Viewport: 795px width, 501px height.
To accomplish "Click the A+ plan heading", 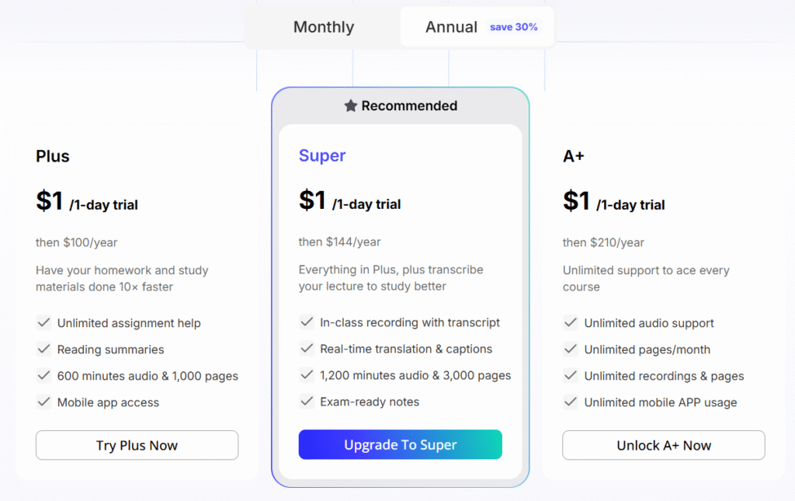I will [574, 156].
